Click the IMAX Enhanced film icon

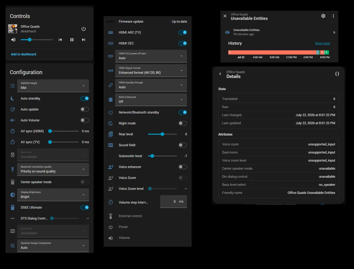pyautogui.click(x=111, y=100)
